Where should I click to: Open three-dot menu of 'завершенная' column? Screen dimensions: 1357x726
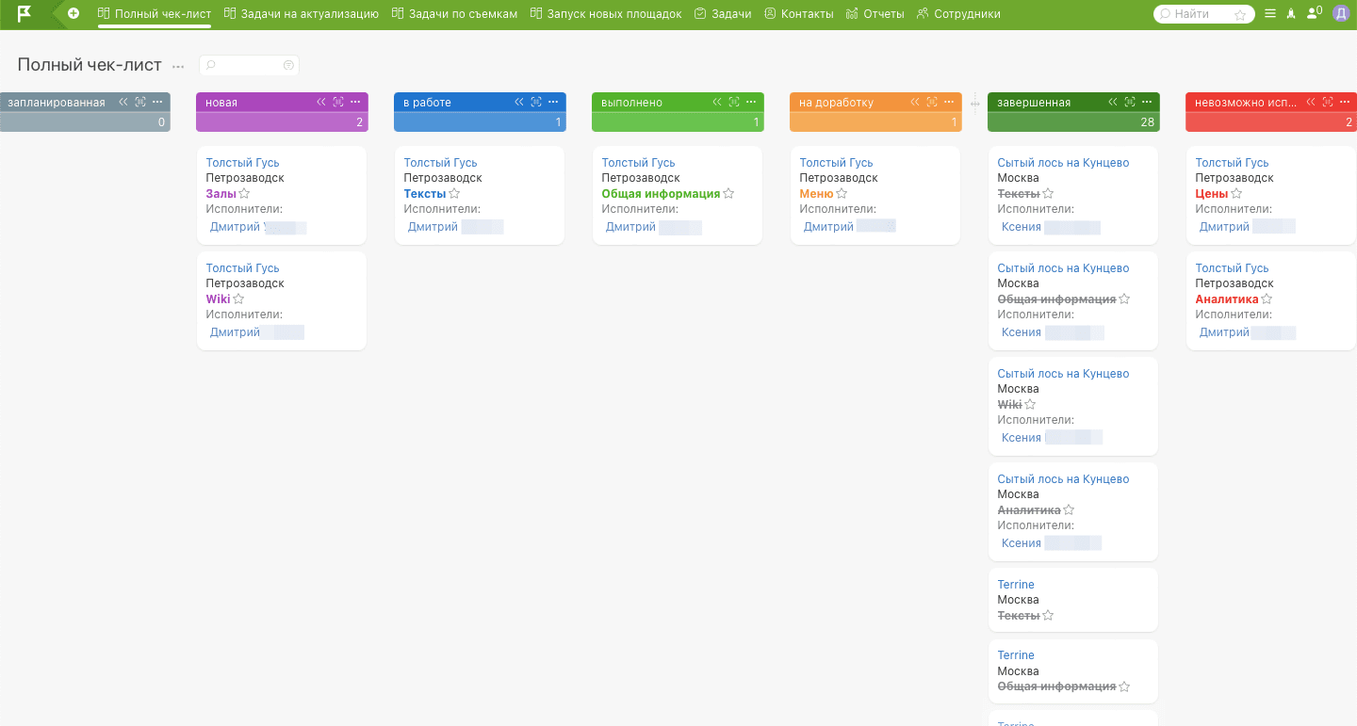[x=1147, y=102]
